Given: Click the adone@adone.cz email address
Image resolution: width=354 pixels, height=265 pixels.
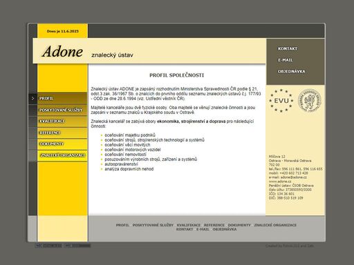Looking at the screenshot, I should pyautogui.click(x=294, y=177).
